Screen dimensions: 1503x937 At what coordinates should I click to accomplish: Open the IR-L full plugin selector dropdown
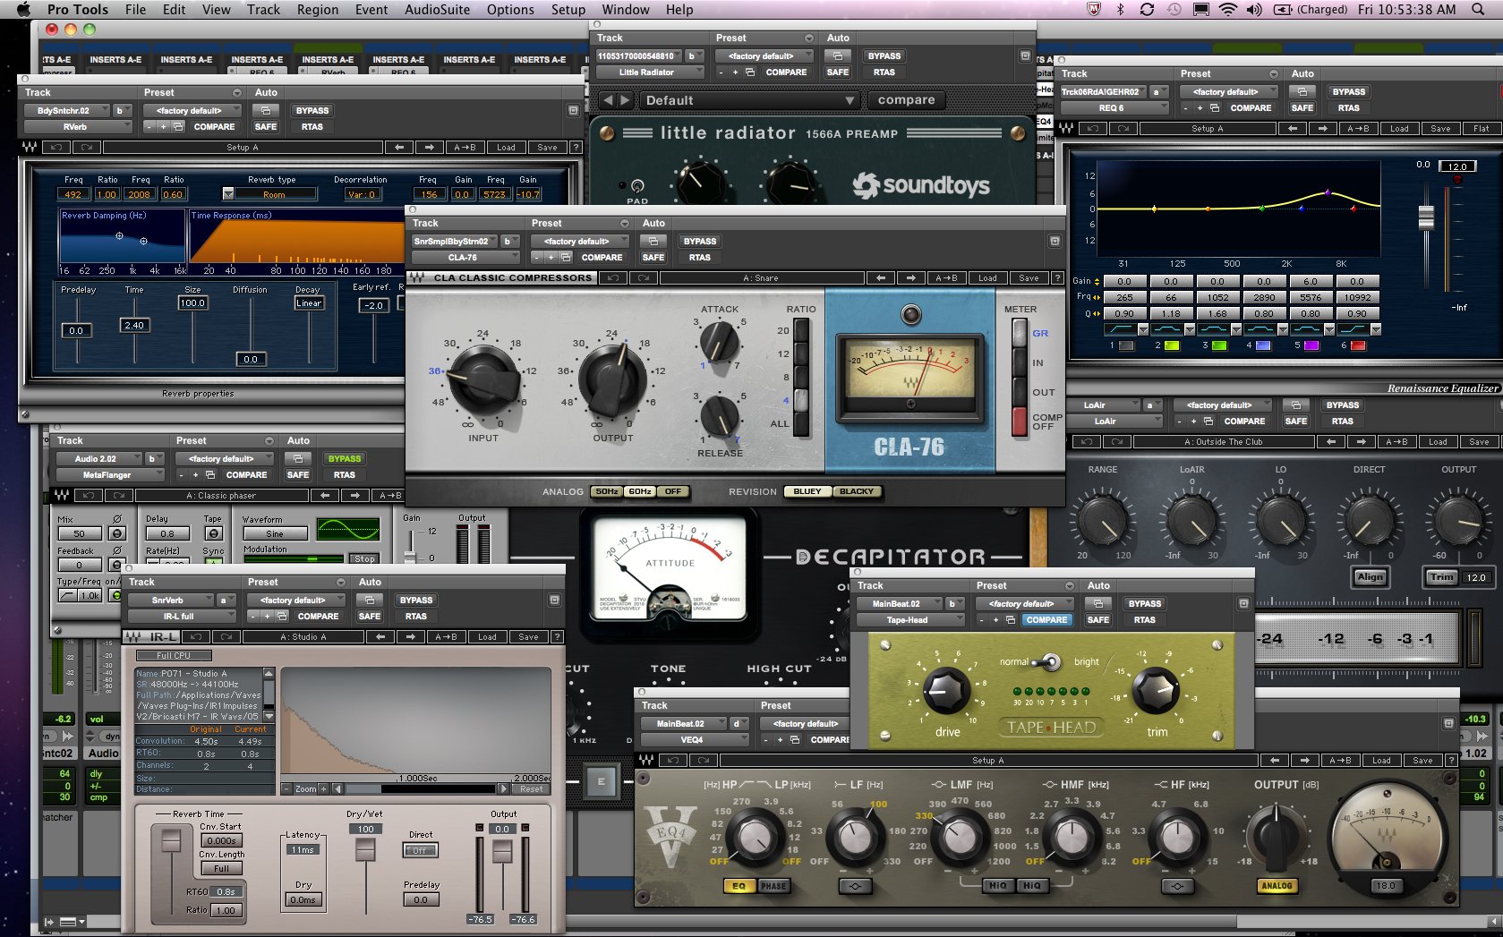point(183,616)
